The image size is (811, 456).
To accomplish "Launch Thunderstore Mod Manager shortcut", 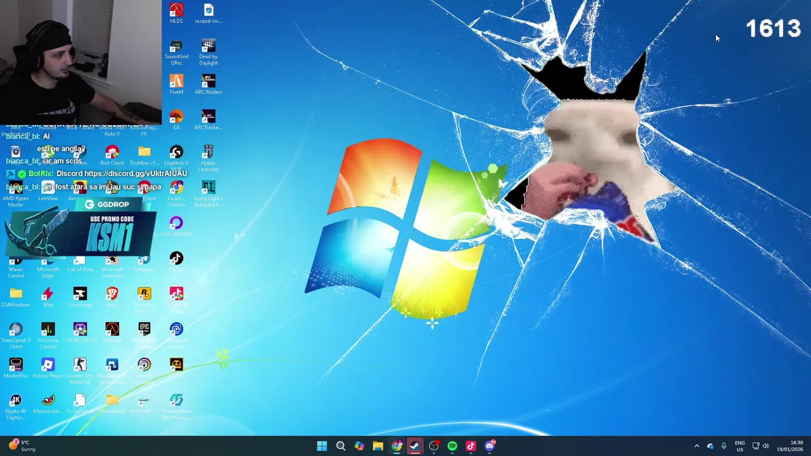I will point(176,407).
